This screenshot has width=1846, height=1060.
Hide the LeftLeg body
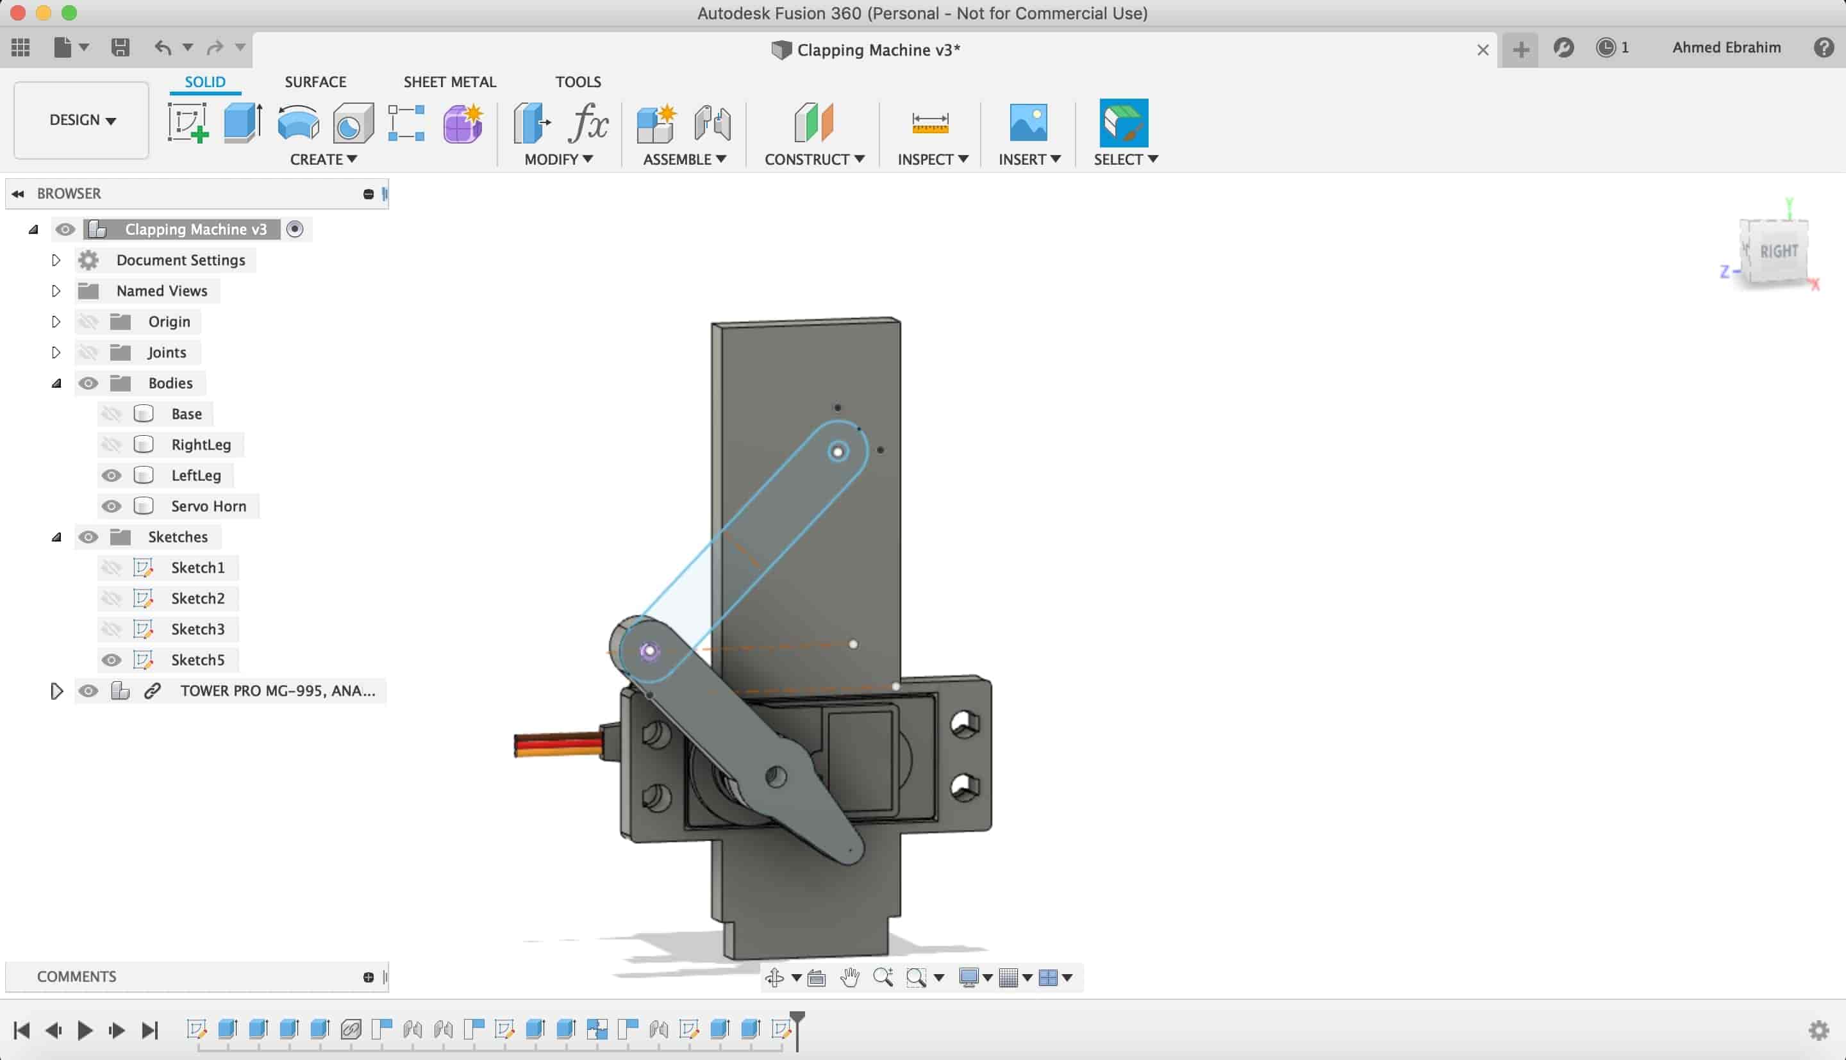(x=111, y=476)
